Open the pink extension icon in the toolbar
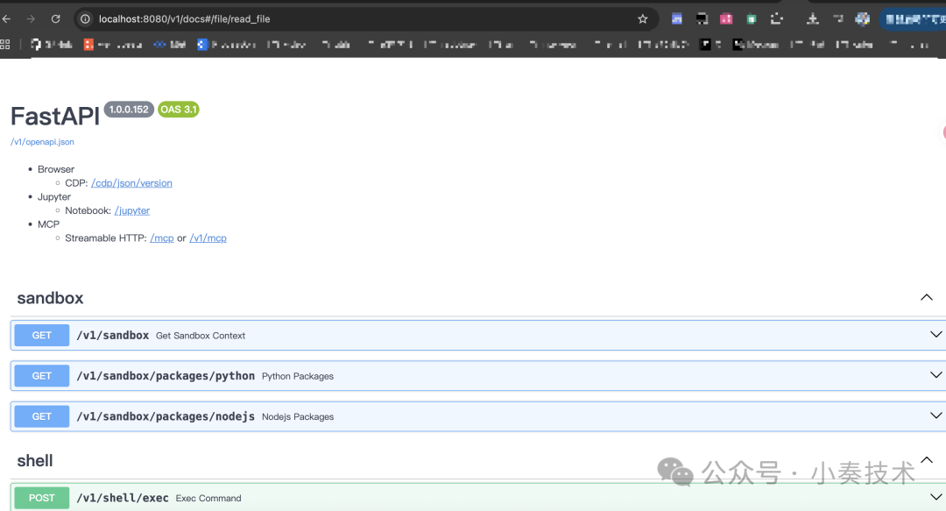Viewport: 946px width, 511px height. click(726, 18)
